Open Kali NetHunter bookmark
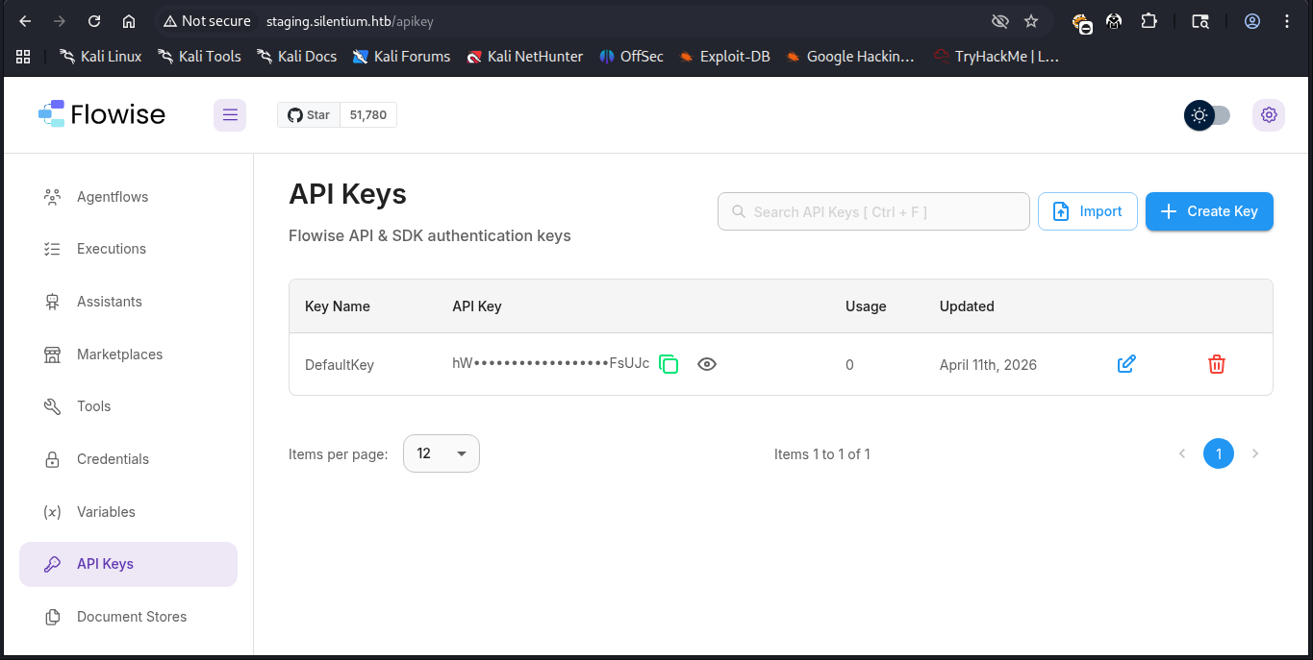Viewport: 1313px width, 660px height. (525, 57)
